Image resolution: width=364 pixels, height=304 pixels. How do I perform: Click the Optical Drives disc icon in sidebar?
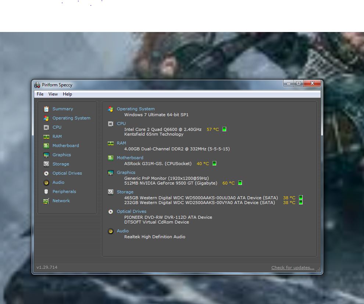click(46, 174)
